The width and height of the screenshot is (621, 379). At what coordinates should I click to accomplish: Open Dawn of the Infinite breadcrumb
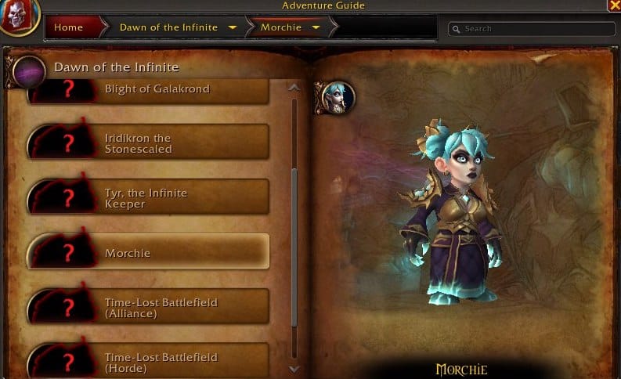coord(168,27)
